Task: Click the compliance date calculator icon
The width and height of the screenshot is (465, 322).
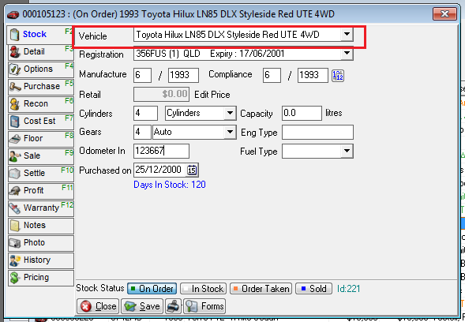Action: click(x=337, y=76)
